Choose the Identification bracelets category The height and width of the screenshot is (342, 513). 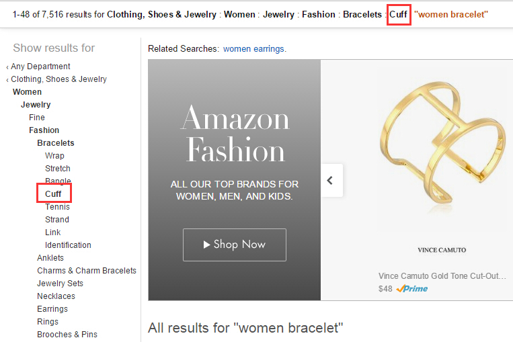(x=68, y=245)
